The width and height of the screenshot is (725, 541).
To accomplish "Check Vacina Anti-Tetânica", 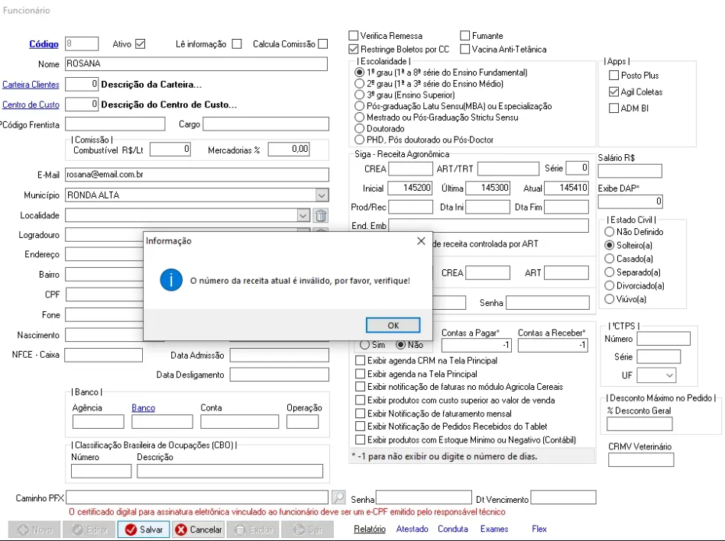I will pos(464,49).
